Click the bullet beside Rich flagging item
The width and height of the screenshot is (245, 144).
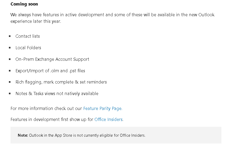tap(10, 82)
